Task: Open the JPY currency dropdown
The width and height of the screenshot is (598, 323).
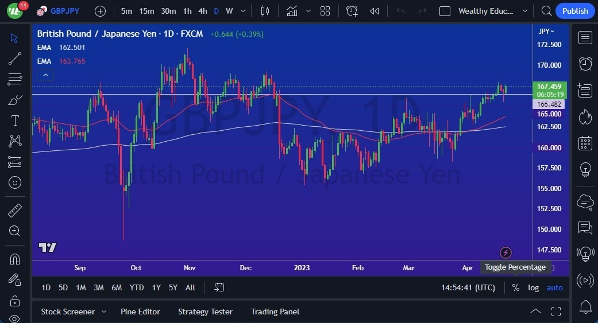Action: 546,31
